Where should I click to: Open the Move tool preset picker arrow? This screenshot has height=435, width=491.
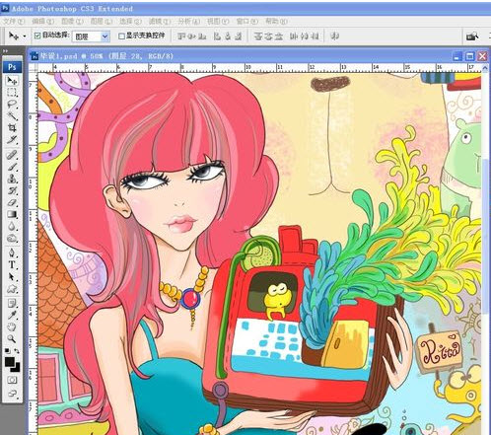25,36
